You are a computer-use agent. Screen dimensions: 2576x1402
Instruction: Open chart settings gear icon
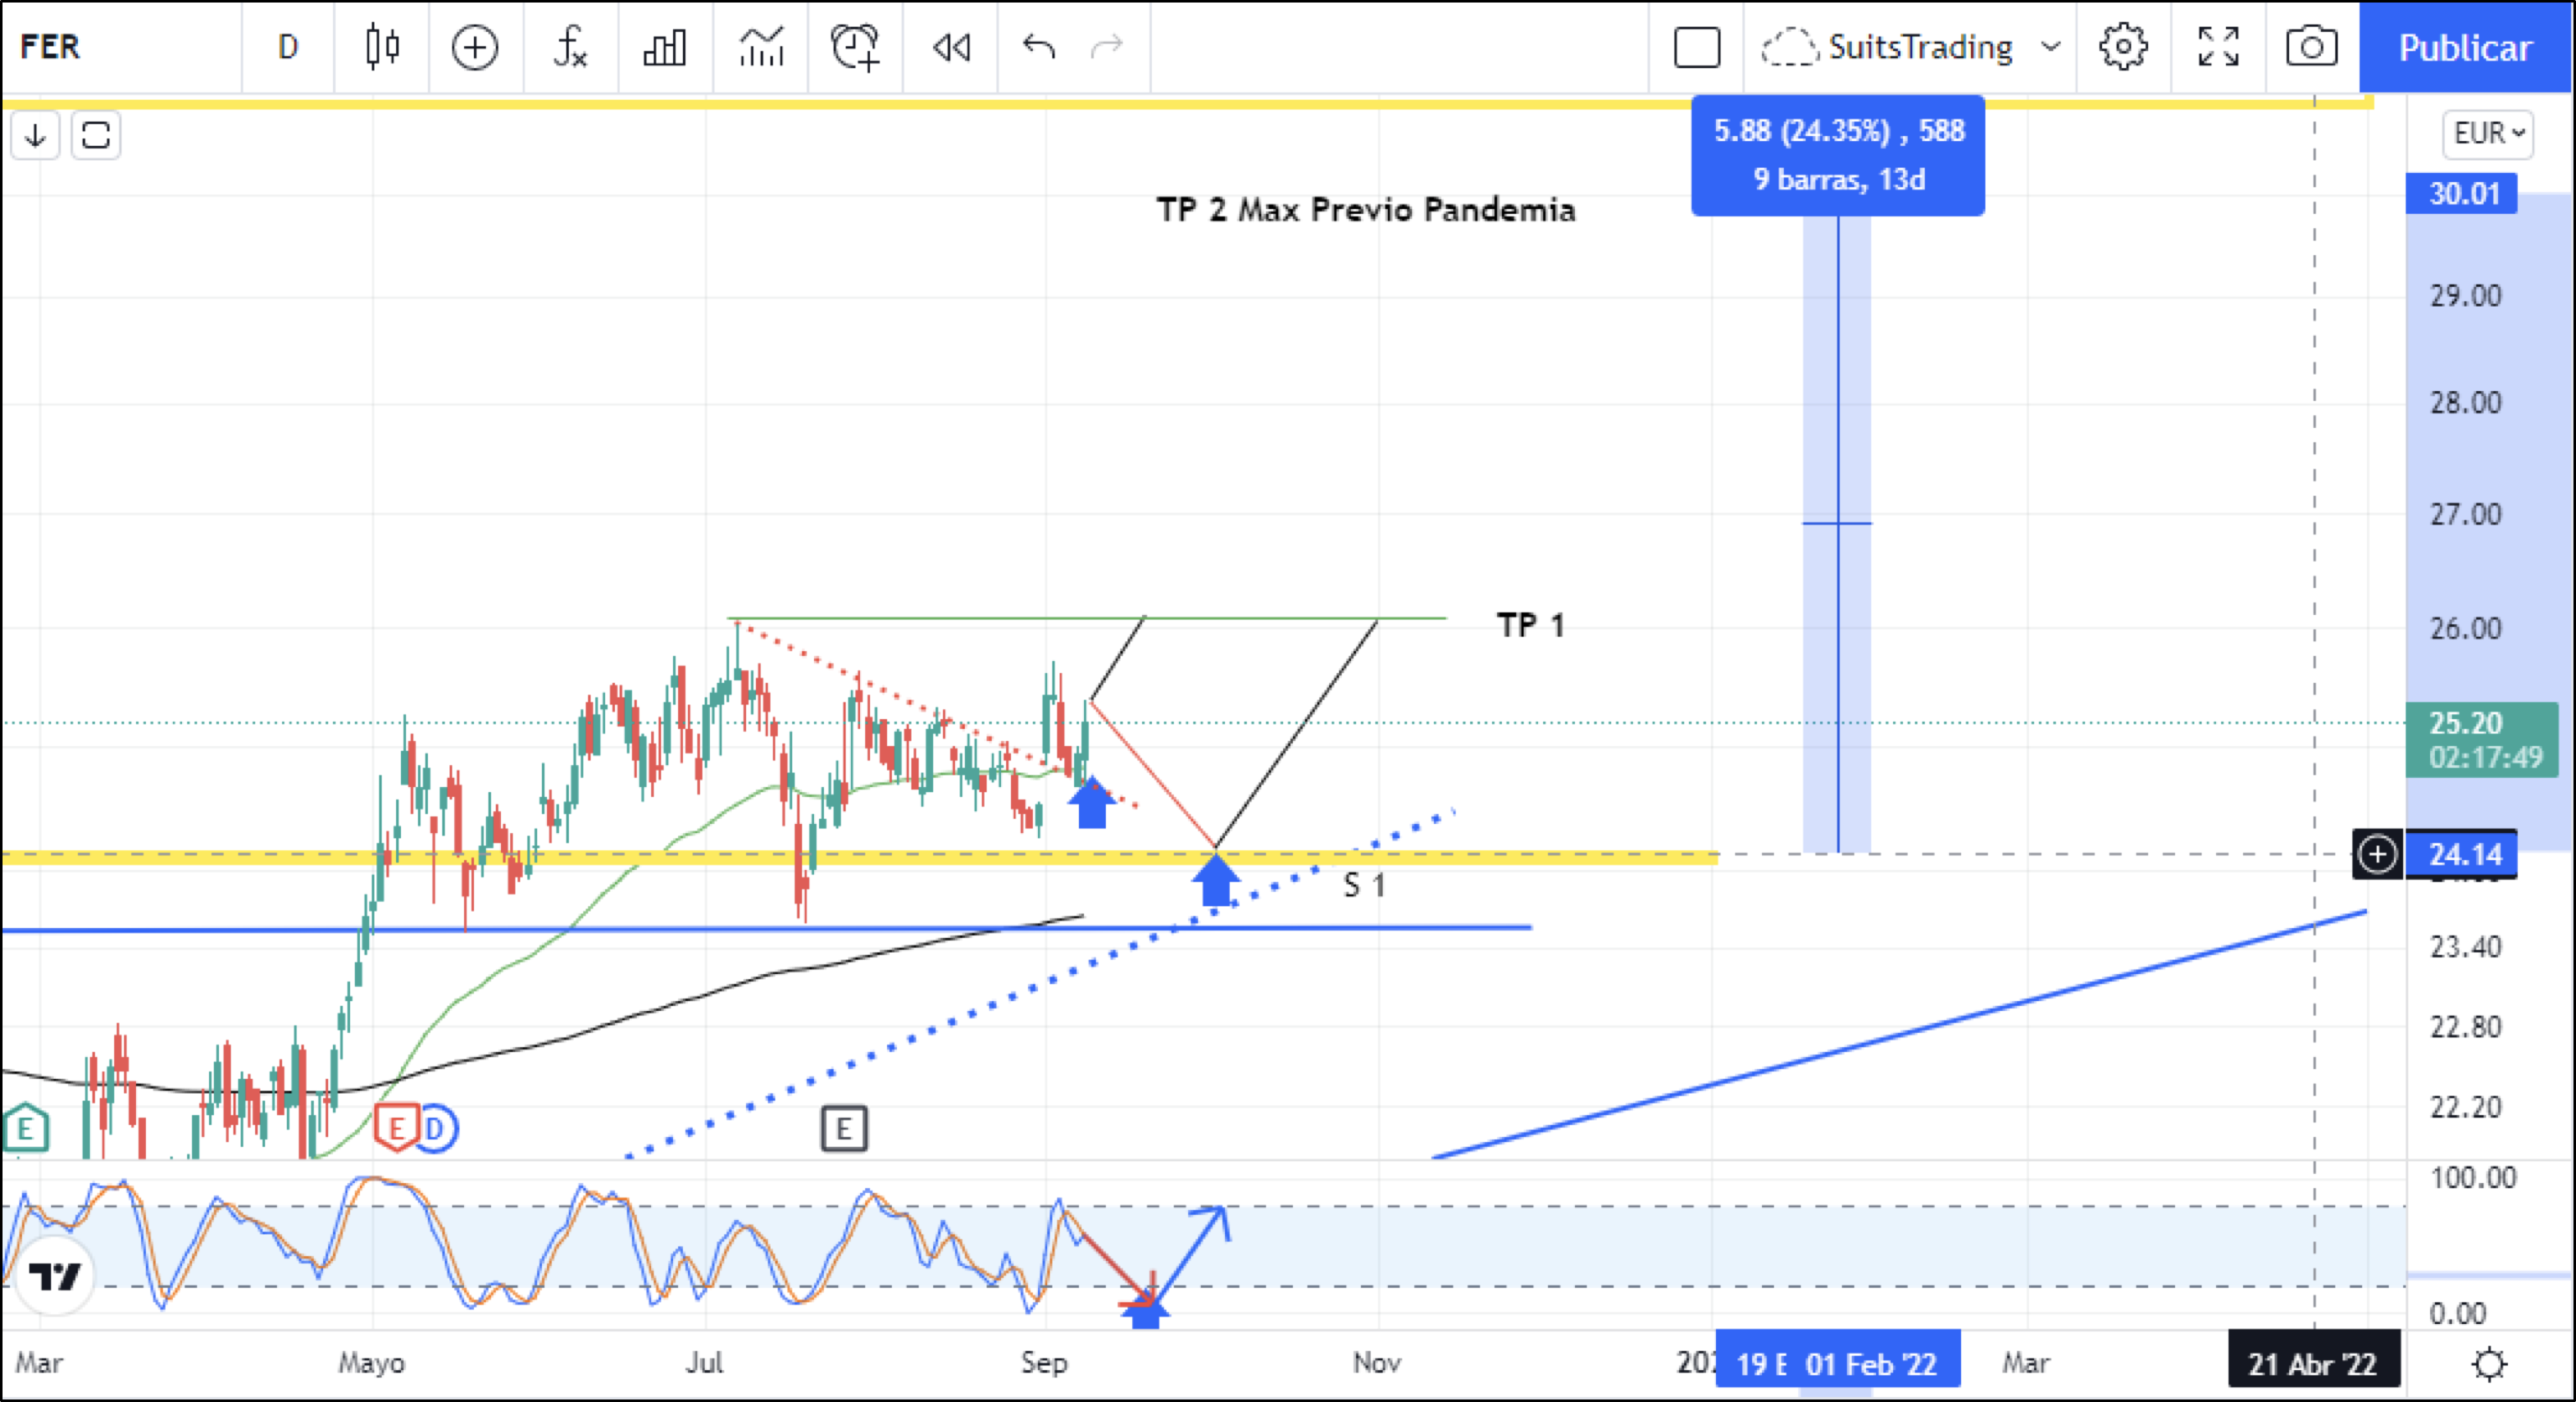[x=2122, y=47]
